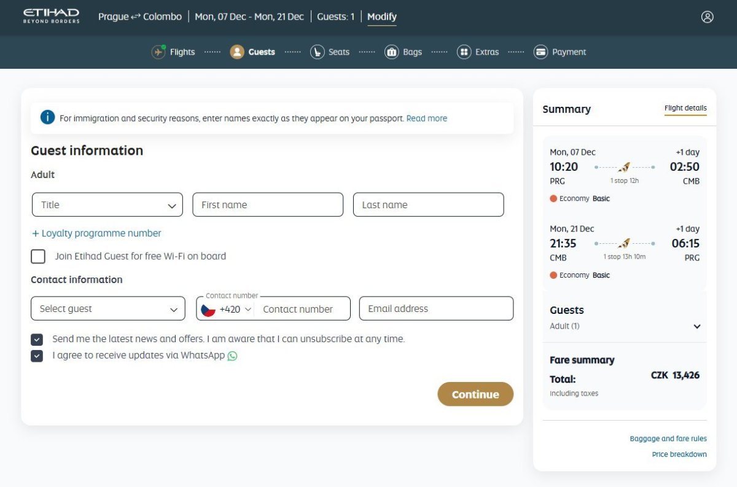Go to the Payment step
Viewport: 737px width, 487px height.
(560, 52)
